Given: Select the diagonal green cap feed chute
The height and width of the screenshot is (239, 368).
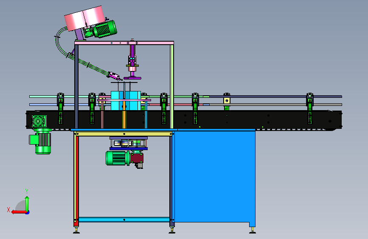Looking at the screenshot, I should (93, 66).
